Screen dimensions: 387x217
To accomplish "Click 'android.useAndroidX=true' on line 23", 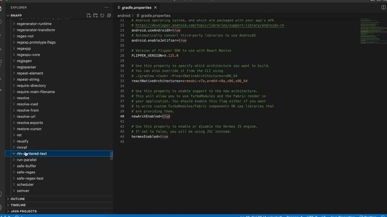I will pos(156,30).
